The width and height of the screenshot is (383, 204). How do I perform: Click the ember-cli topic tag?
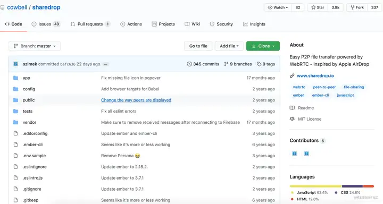(x=320, y=95)
